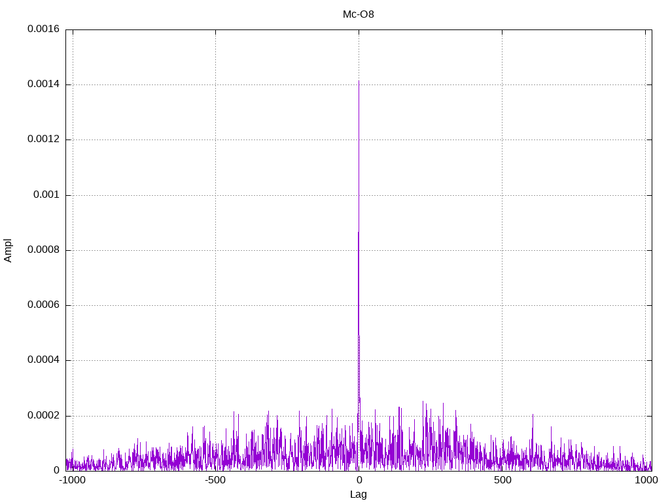Click the 0 tick label on x-axis
The width and height of the screenshot is (670, 503).
pyautogui.click(x=359, y=480)
